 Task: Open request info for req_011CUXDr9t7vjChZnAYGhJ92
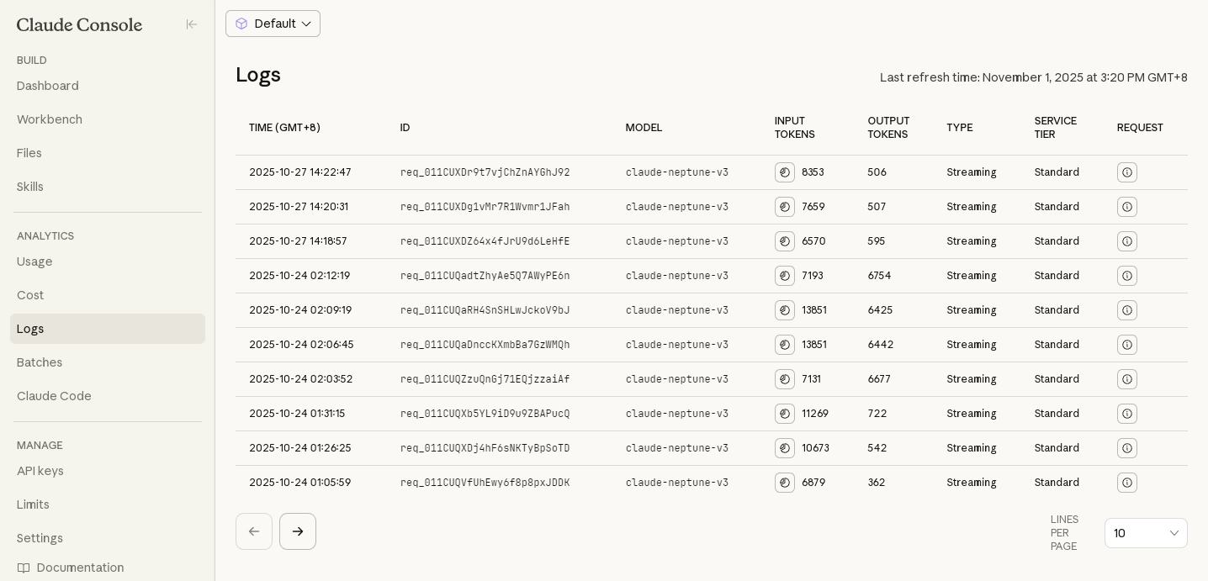[x=1127, y=172]
